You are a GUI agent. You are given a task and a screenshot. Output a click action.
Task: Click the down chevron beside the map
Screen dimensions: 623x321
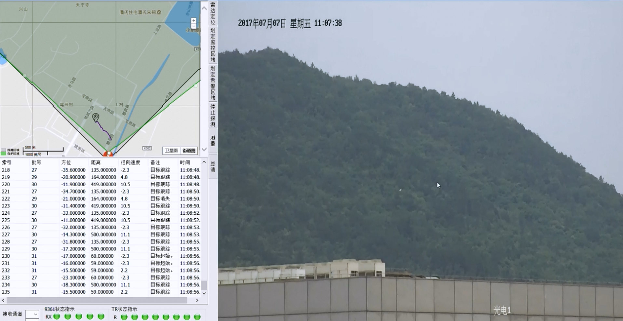204,149
